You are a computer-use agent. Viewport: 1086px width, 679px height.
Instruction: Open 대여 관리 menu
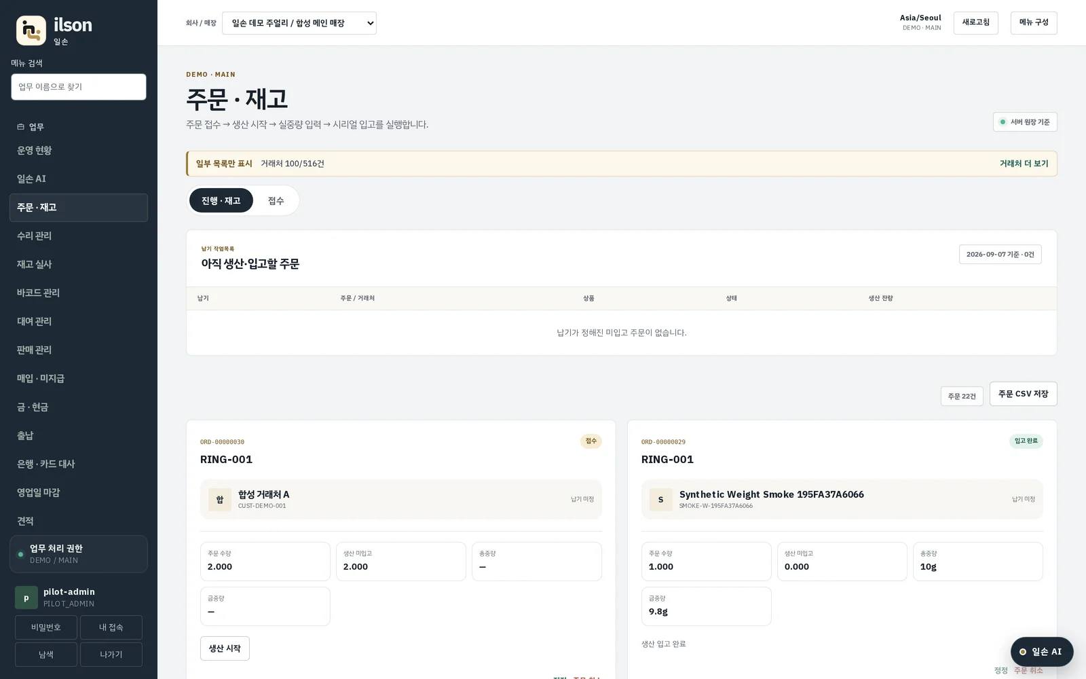(x=79, y=322)
